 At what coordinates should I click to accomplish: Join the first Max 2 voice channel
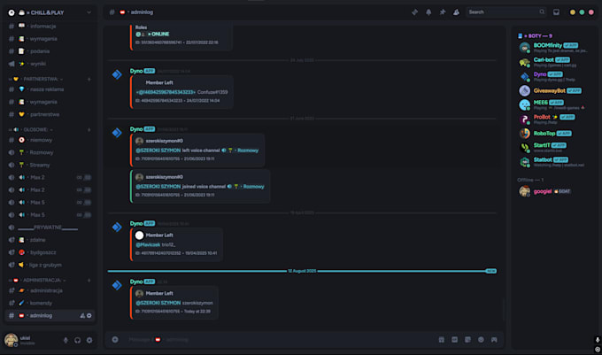tap(50, 177)
